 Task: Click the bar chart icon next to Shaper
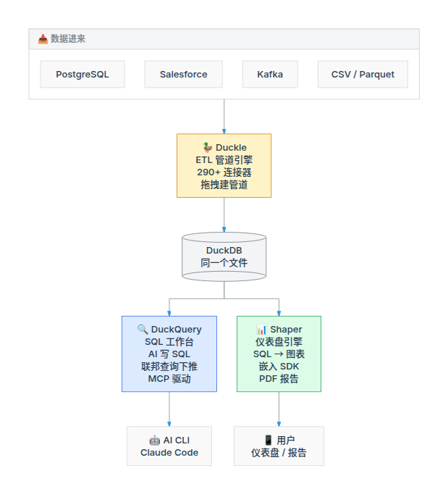coord(261,330)
